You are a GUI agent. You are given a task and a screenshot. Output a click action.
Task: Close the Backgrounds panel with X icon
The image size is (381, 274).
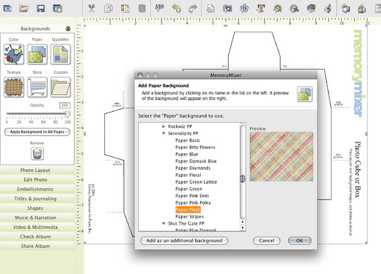coord(68,29)
